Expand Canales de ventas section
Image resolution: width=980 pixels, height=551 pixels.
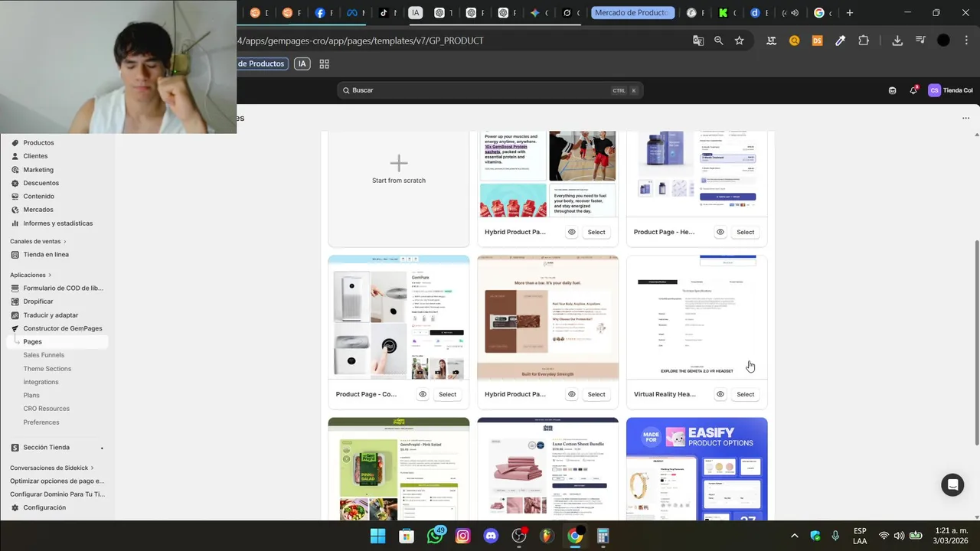pyautogui.click(x=38, y=242)
